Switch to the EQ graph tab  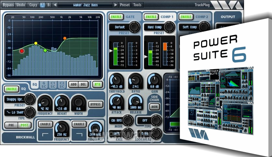(x=35, y=84)
